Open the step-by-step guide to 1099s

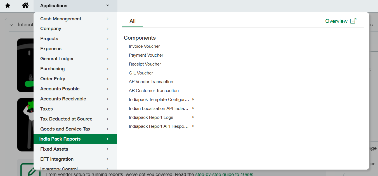coord(224,174)
